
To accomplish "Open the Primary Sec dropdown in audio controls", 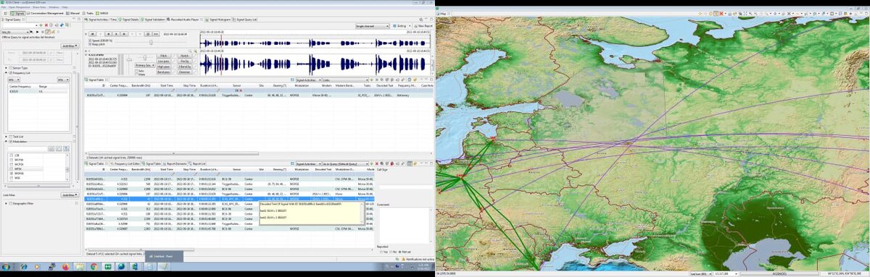I will [145, 65].
